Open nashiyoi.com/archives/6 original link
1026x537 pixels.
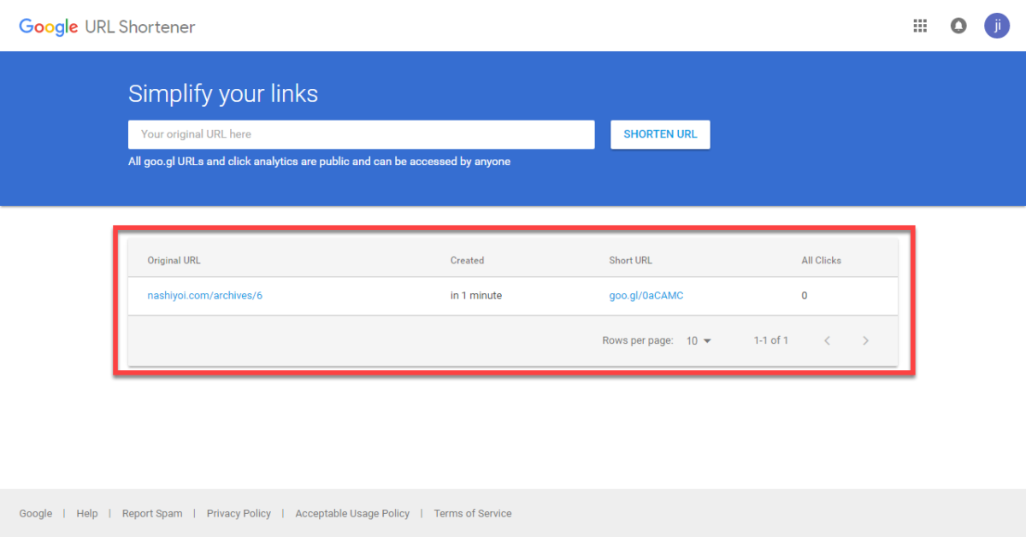pyautogui.click(x=204, y=296)
